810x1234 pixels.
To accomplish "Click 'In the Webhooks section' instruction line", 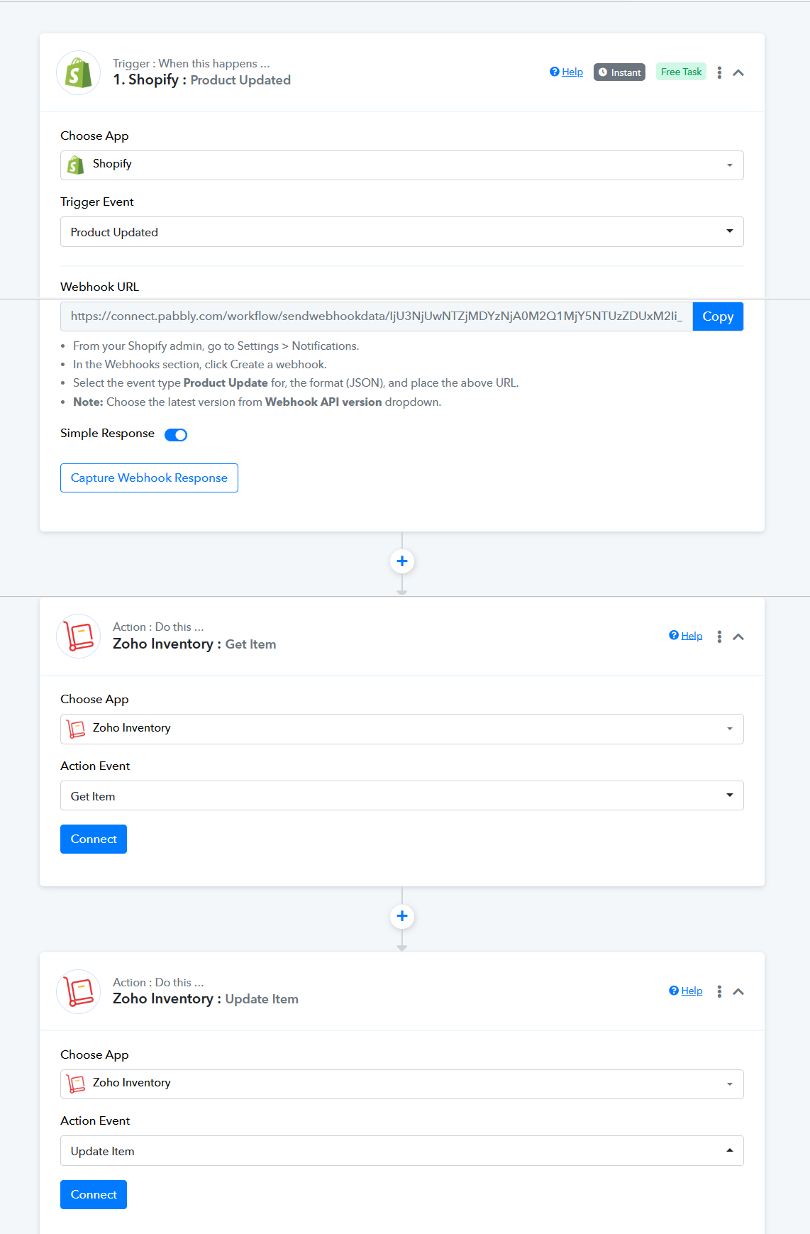I will coord(200,364).
